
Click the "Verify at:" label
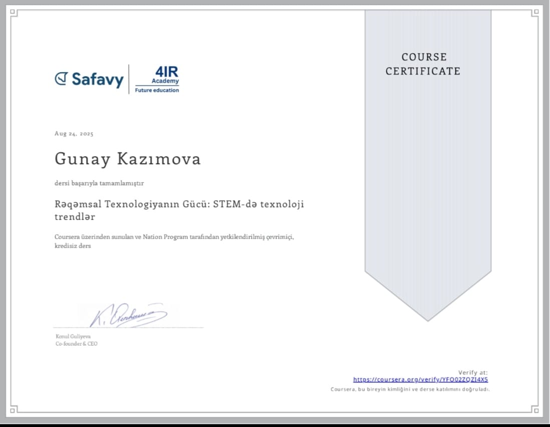(x=472, y=372)
